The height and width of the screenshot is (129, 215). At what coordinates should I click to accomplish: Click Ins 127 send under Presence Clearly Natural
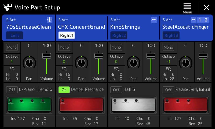coord(174,119)
